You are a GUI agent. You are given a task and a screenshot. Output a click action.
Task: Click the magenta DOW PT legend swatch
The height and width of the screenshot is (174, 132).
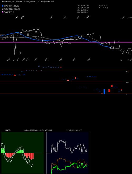[x=3, y=12]
